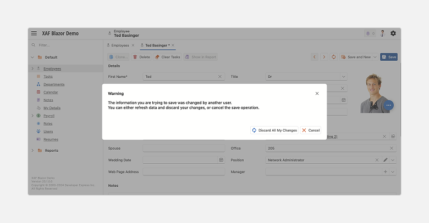
Task: Click Clear Tasks in toolbar
Action: click(x=167, y=57)
